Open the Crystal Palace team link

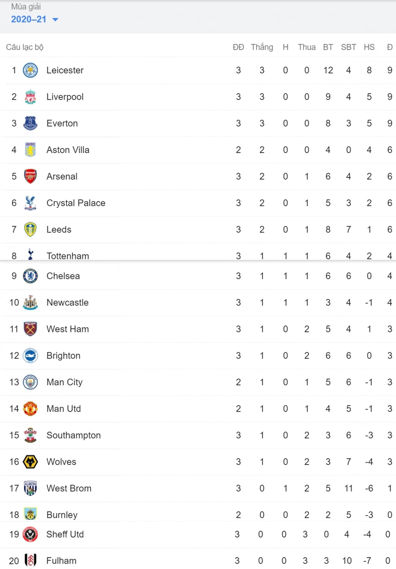[76, 203]
